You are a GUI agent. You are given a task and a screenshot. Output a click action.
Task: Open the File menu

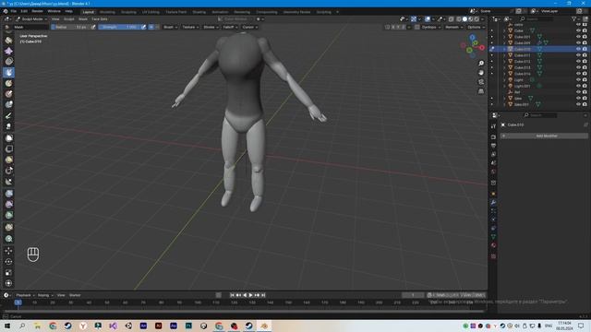[x=14, y=11]
